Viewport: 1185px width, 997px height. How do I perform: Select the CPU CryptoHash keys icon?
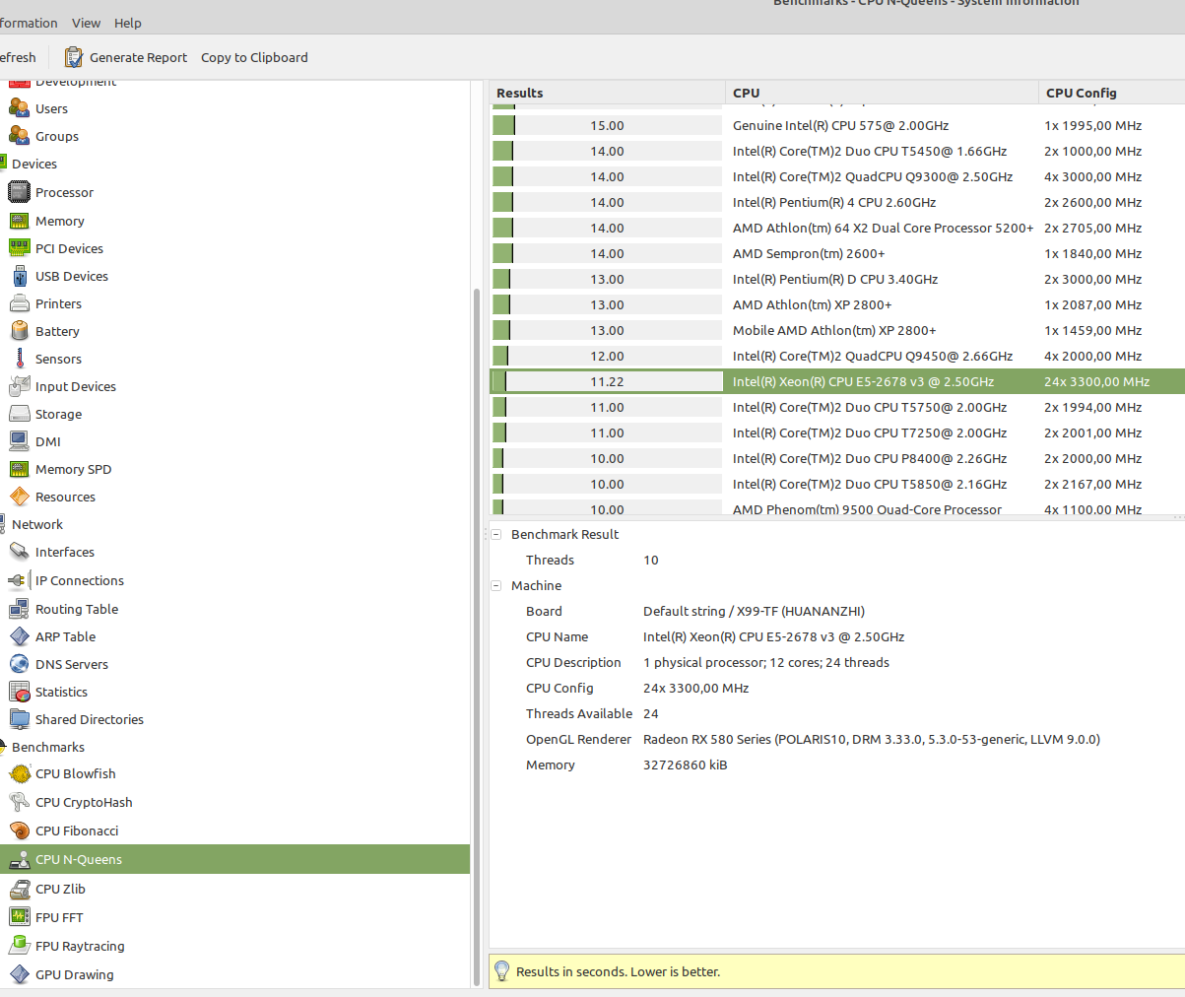[19, 802]
